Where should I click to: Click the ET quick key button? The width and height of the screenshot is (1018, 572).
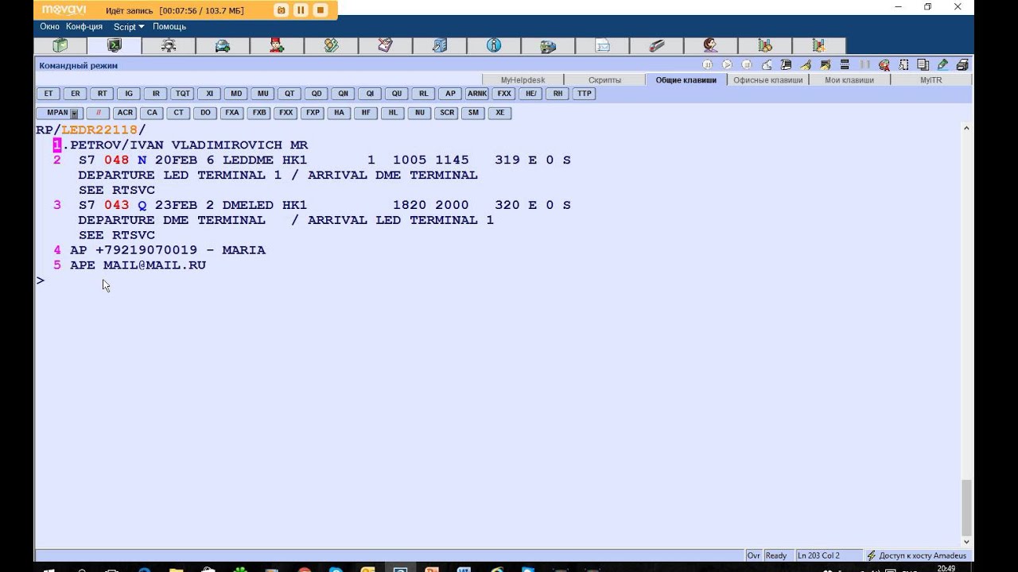point(49,94)
